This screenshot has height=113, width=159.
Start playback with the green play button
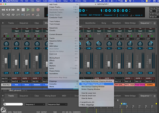[x=28, y=10]
